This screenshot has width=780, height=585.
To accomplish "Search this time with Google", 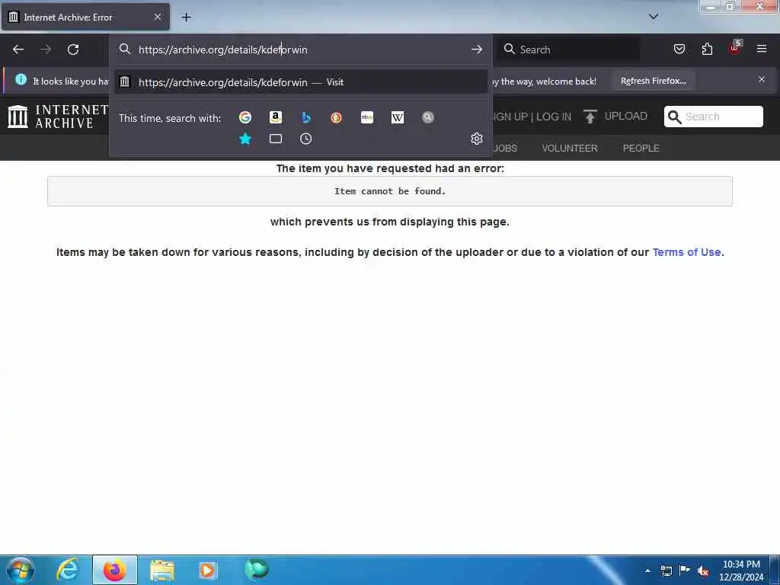I will click(x=245, y=117).
